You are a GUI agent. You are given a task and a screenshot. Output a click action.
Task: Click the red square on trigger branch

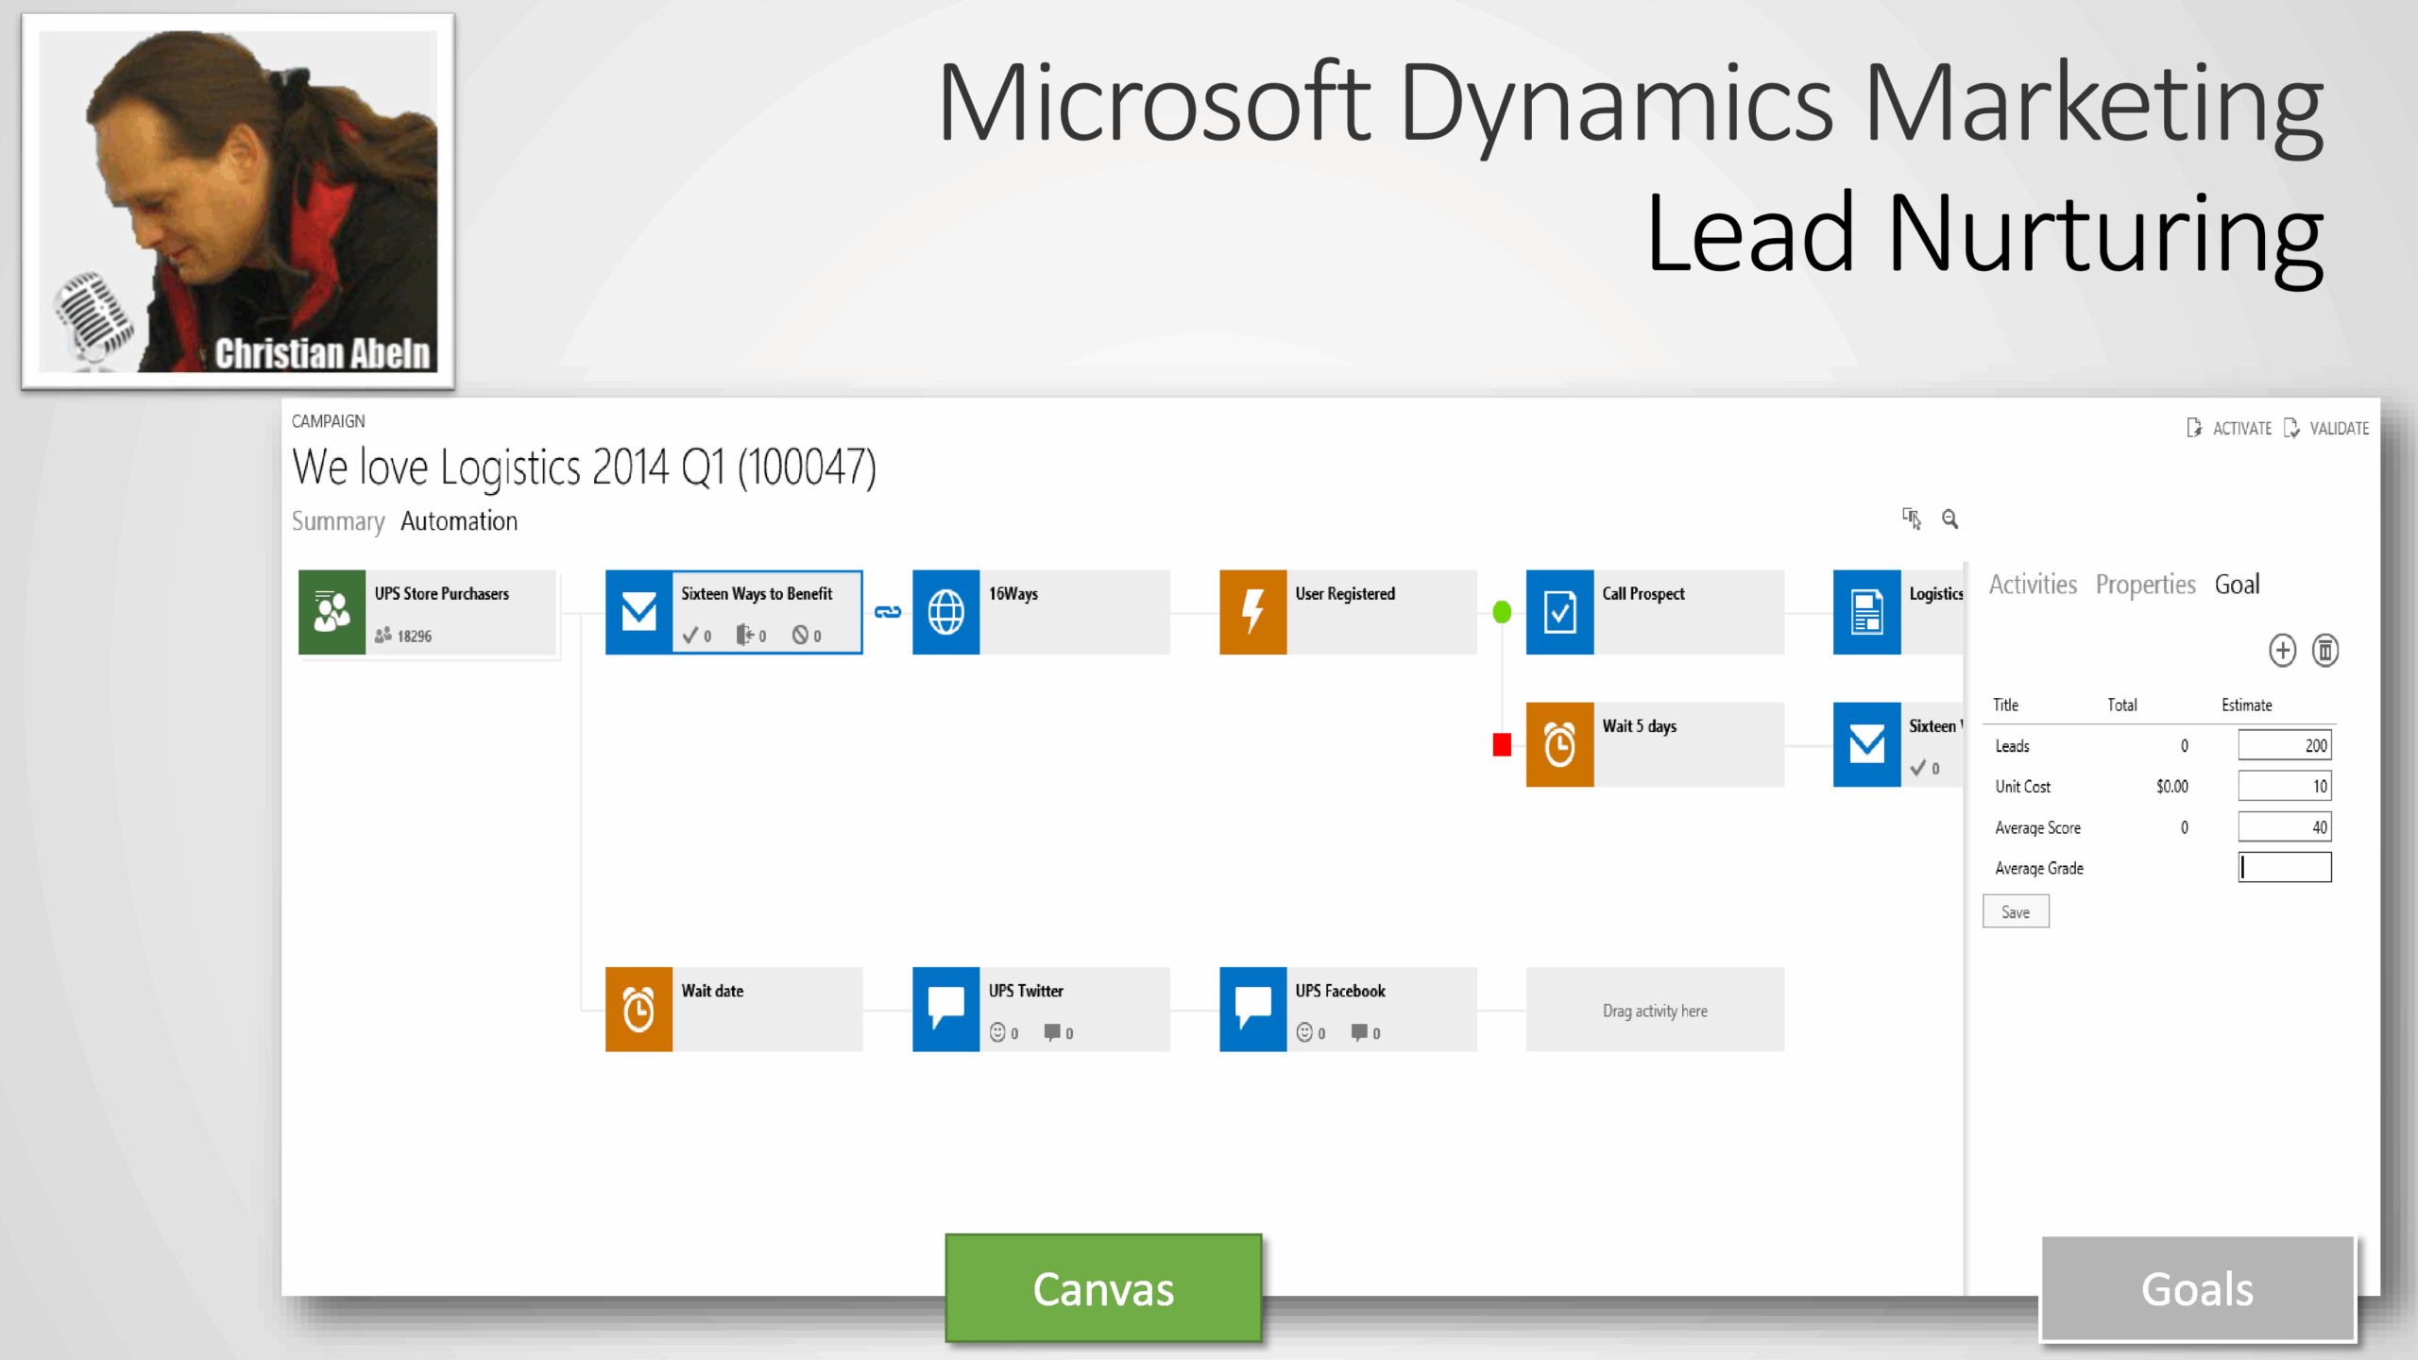(x=1502, y=745)
